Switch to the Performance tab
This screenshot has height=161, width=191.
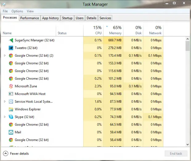click(x=30, y=18)
